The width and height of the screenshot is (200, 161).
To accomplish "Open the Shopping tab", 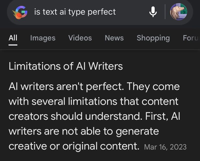I will [x=153, y=38].
